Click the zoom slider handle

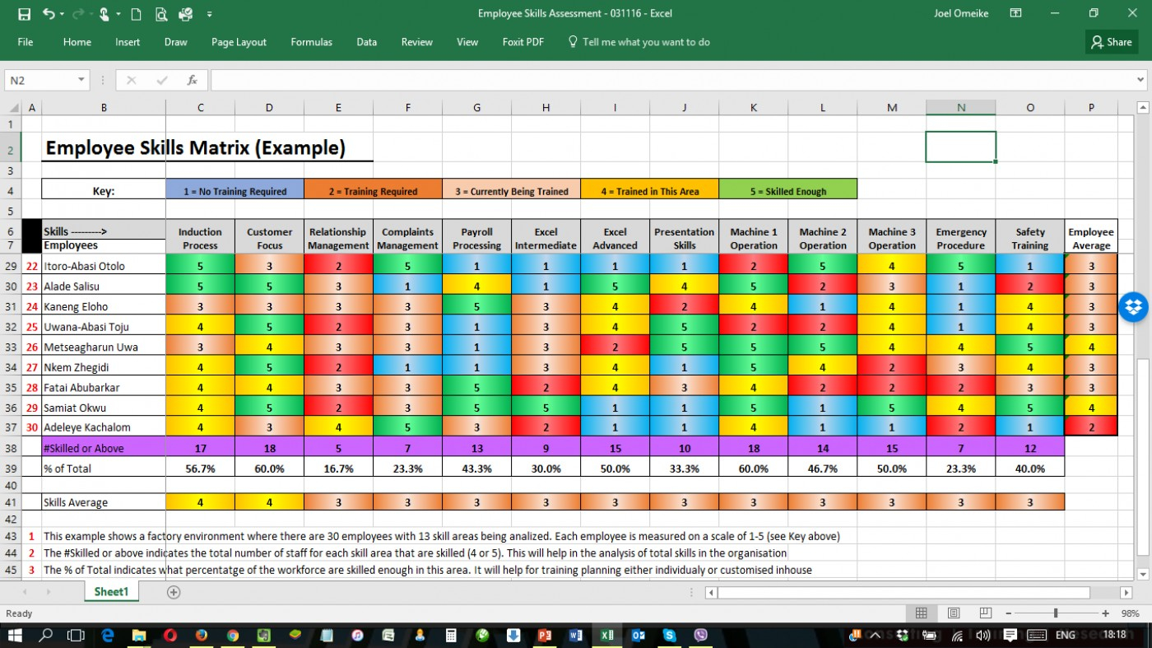1056,613
